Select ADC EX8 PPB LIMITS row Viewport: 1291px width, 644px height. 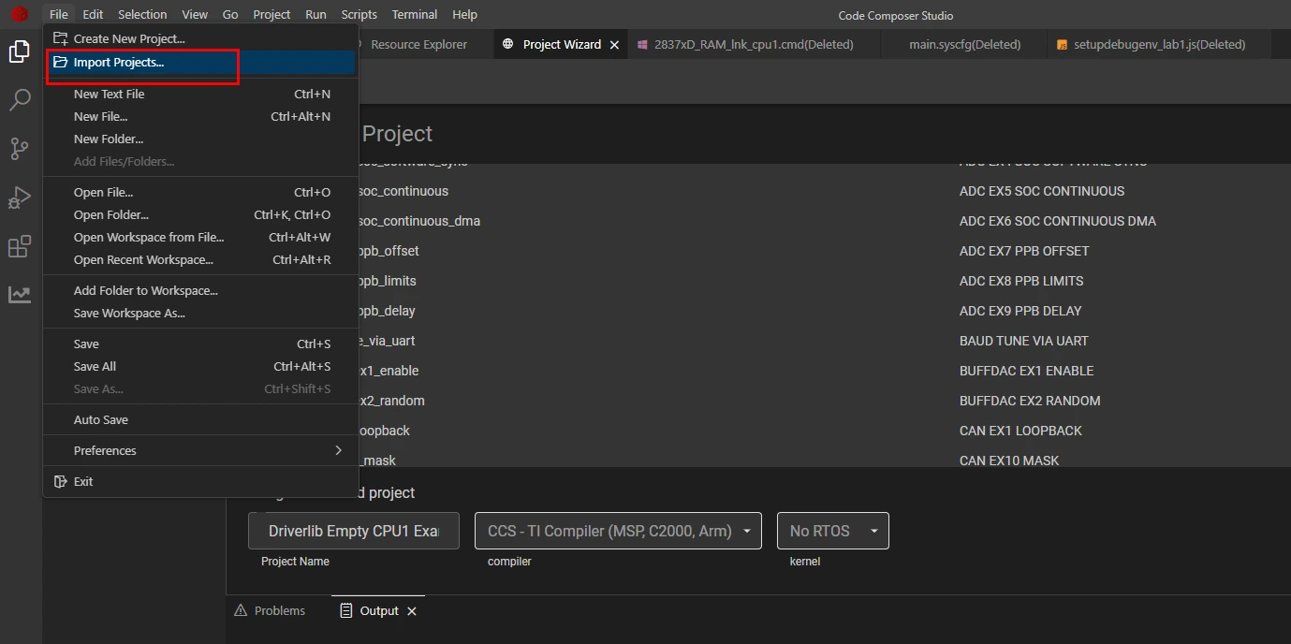[758, 281]
